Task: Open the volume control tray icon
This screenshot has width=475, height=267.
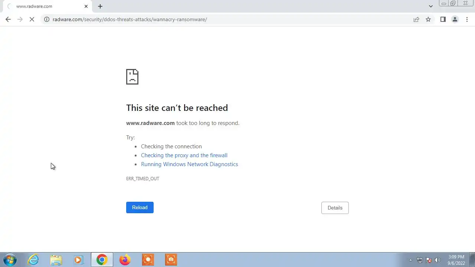Action: [438, 260]
